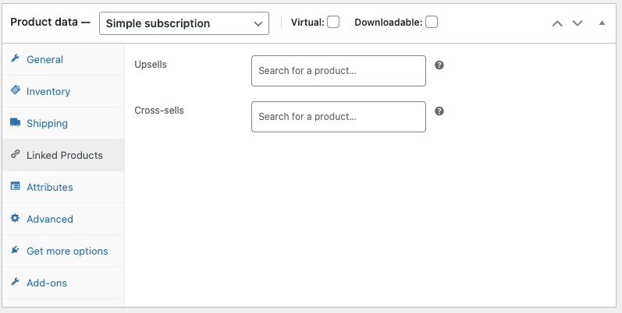The height and width of the screenshot is (313, 622).
Task: Click the list icon beside Attributes
Action: (15, 187)
